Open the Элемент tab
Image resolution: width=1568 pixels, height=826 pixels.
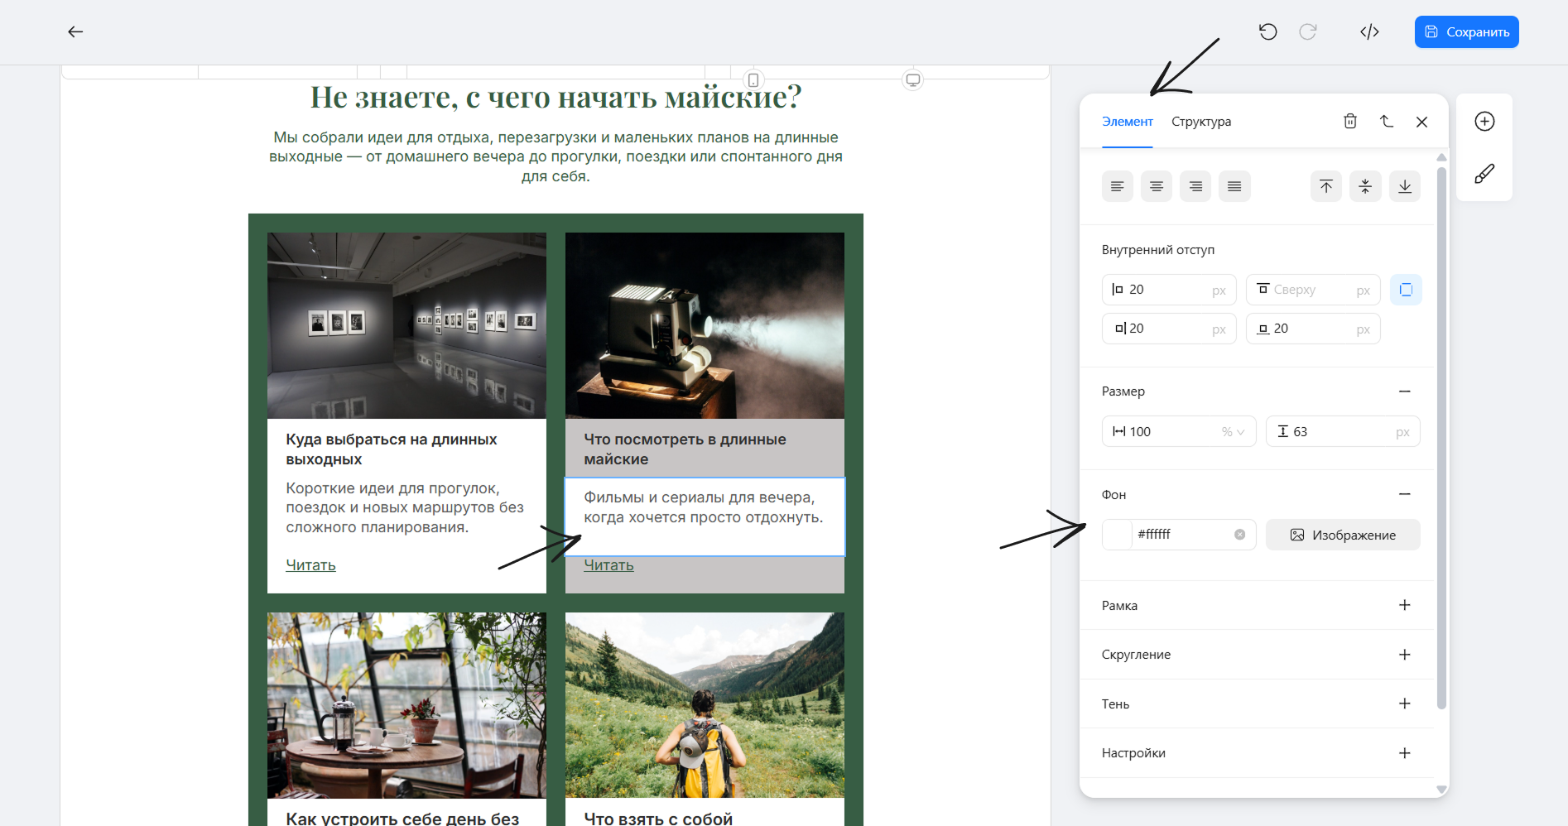pyautogui.click(x=1127, y=122)
